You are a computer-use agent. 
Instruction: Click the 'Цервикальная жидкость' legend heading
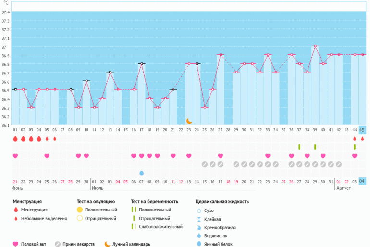[222, 201]
